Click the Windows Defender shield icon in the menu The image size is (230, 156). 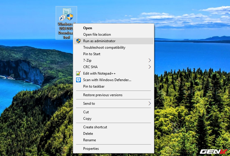point(78,80)
